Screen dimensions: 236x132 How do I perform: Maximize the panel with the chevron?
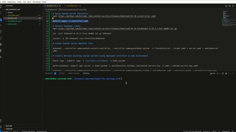[x=233, y=73]
